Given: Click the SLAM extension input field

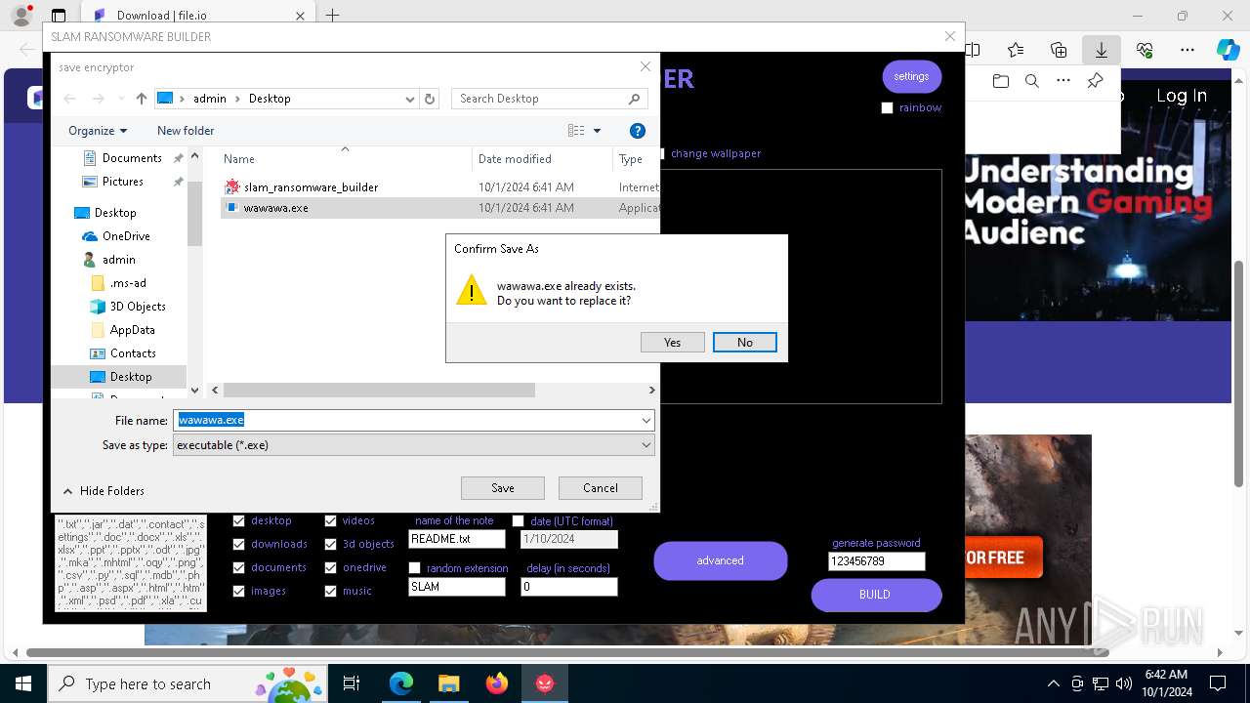Looking at the screenshot, I should point(456,587).
